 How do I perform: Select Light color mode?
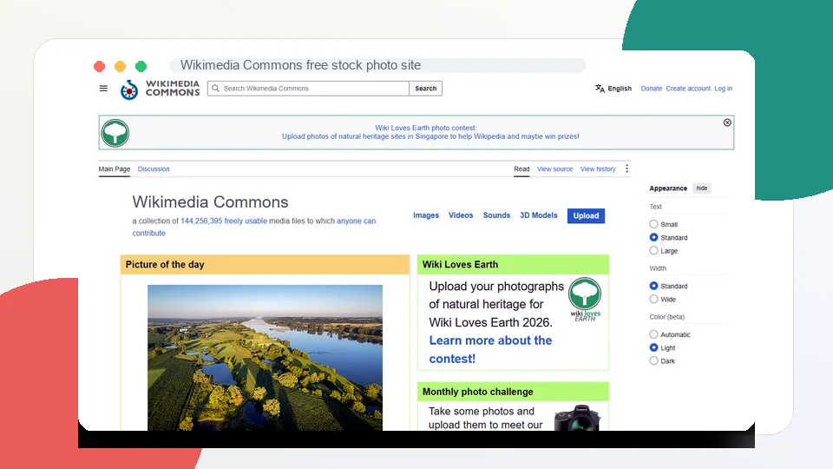click(x=653, y=347)
